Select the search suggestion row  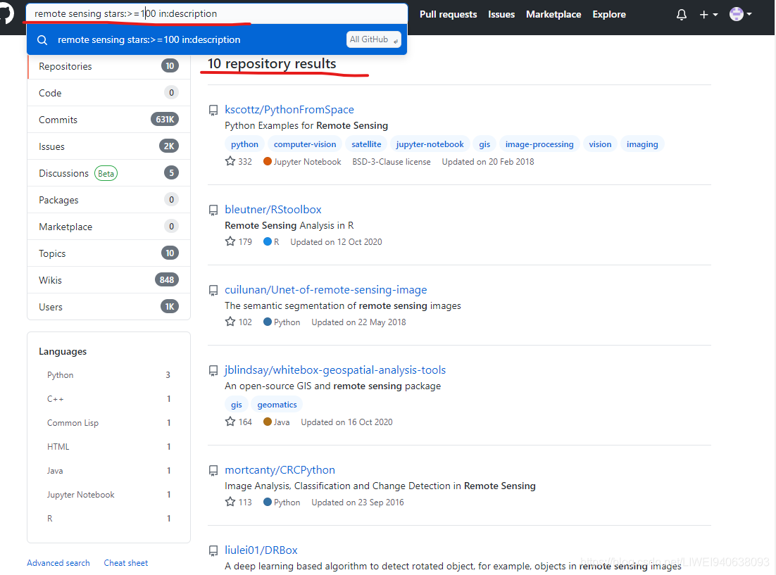click(x=217, y=39)
